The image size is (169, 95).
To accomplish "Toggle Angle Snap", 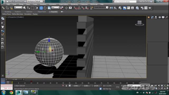I will pos(79,8).
